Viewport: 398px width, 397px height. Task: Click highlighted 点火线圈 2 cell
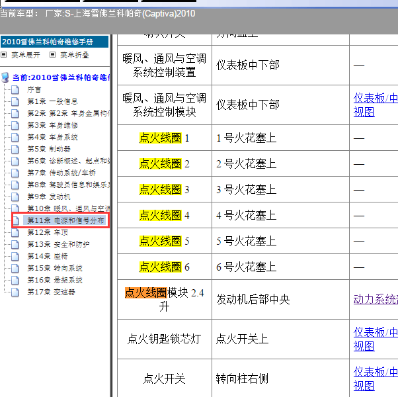(x=164, y=164)
